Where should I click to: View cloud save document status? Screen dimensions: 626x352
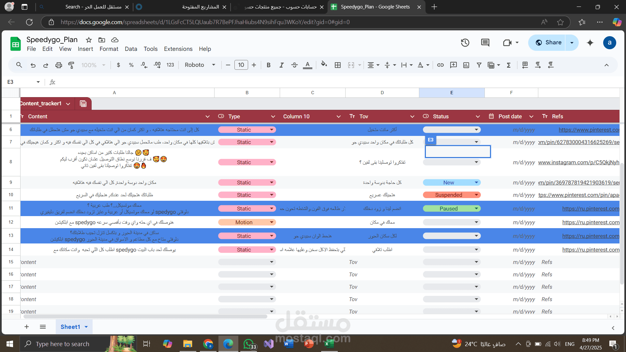pyautogui.click(x=115, y=40)
